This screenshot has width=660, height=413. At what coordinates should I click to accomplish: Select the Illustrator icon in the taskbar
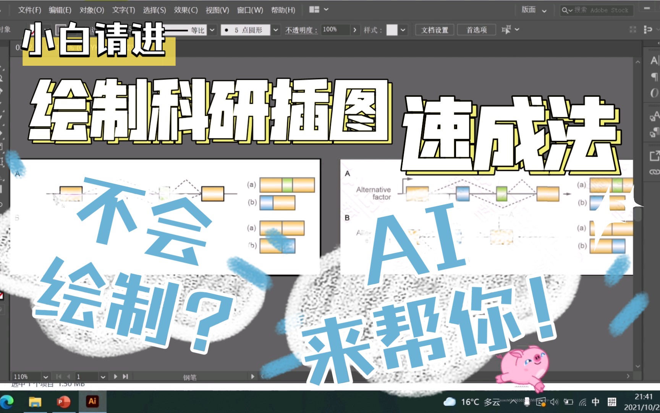pyautogui.click(x=92, y=402)
